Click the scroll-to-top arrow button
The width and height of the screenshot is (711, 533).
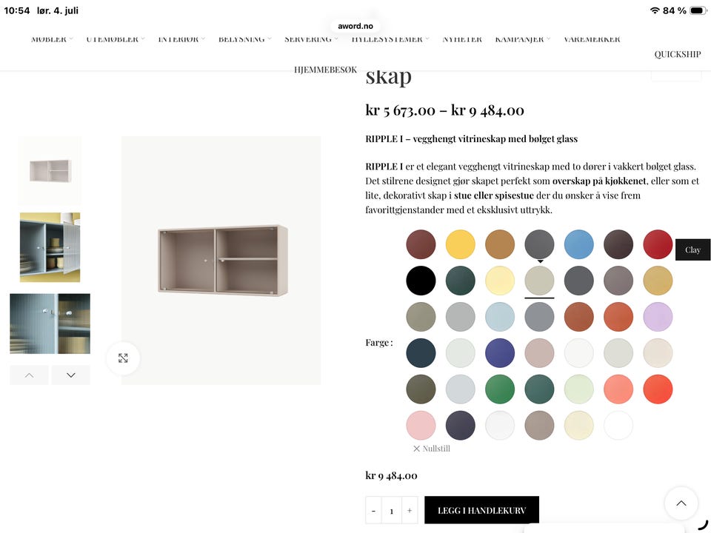coord(681,503)
